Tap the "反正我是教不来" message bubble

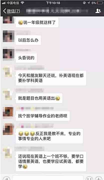pyautogui.click(x=49, y=136)
